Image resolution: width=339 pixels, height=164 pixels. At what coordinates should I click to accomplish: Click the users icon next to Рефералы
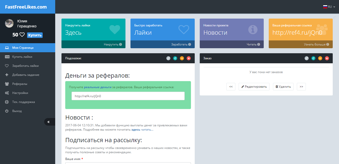(7, 84)
